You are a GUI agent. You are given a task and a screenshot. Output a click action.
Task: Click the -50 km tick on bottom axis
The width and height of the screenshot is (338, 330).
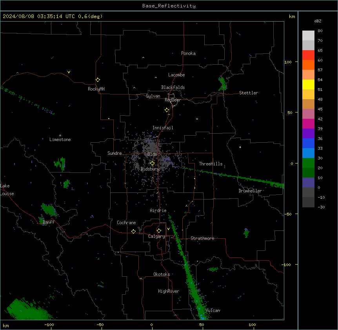[x=100, y=325]
